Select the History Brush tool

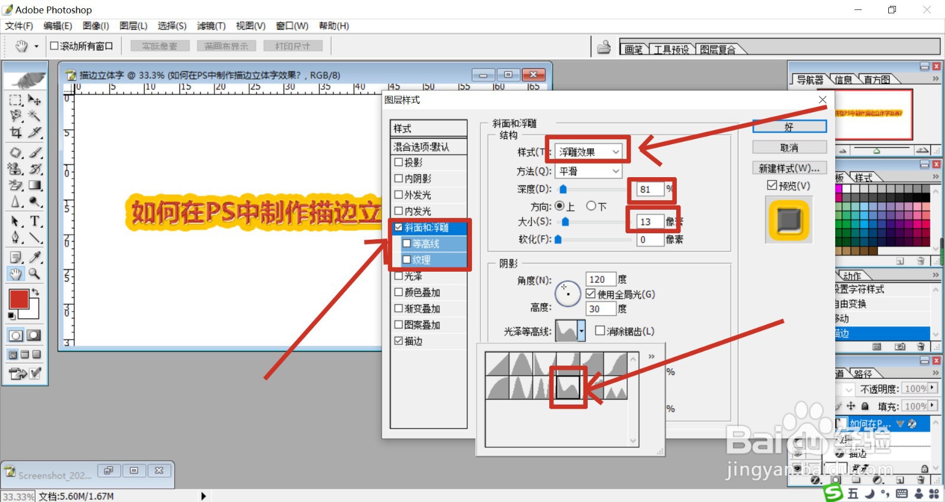pos(35,169)
